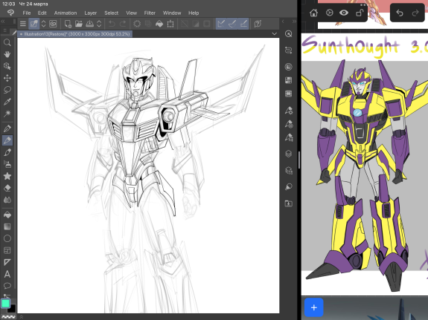Select the Blend tool

7,200
